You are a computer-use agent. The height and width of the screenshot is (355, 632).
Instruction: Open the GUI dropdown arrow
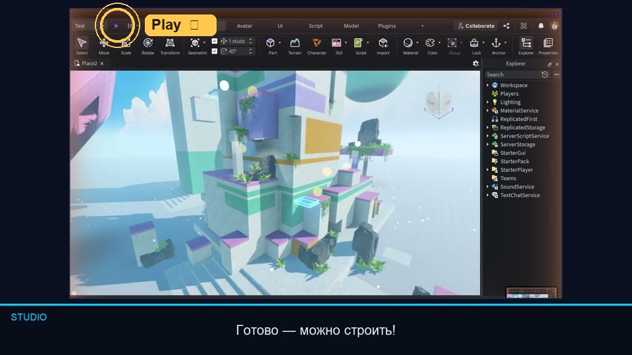[x=346, y=43]
